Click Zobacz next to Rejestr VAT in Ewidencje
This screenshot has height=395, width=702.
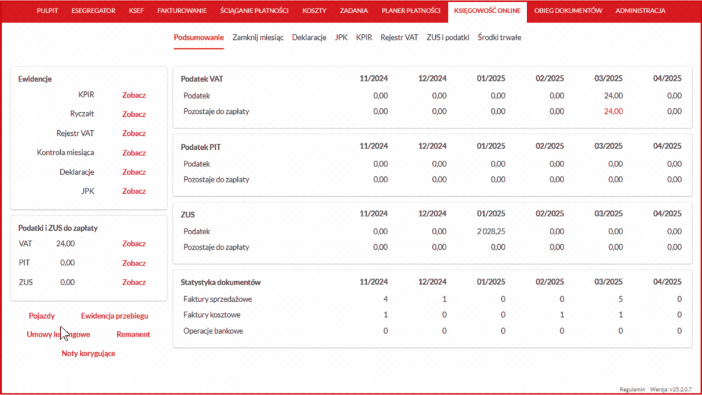134,133
